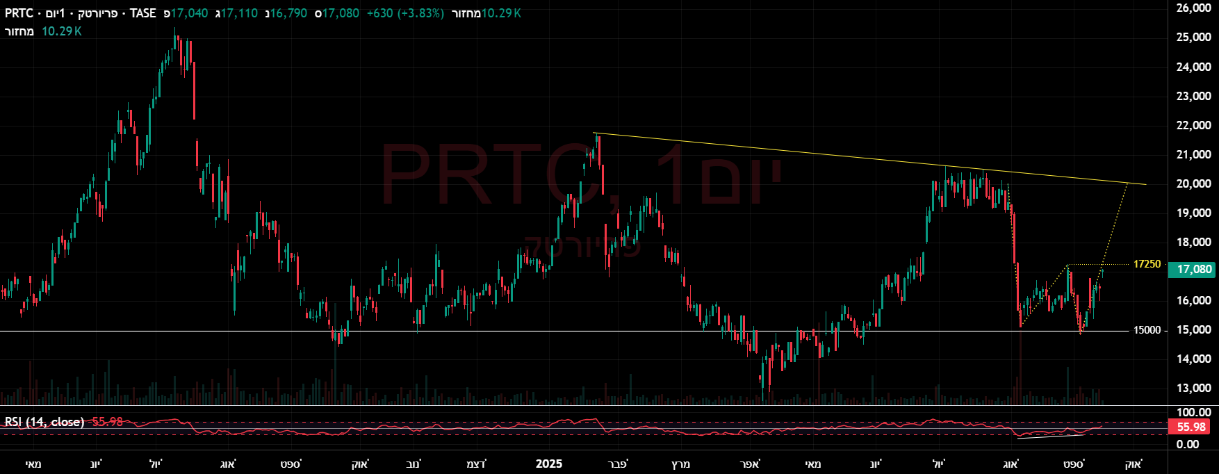Select the yellow descending trendline

click(x=869, y=159)
